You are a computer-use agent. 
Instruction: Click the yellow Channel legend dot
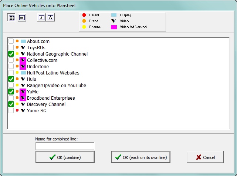coord(84,27)
